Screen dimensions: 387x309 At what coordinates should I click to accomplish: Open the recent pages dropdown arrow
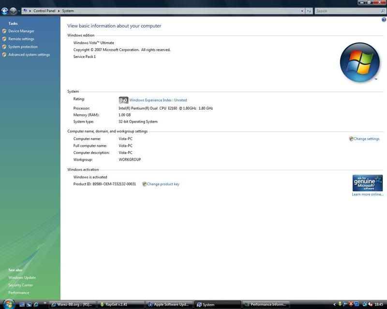point(19,11)
